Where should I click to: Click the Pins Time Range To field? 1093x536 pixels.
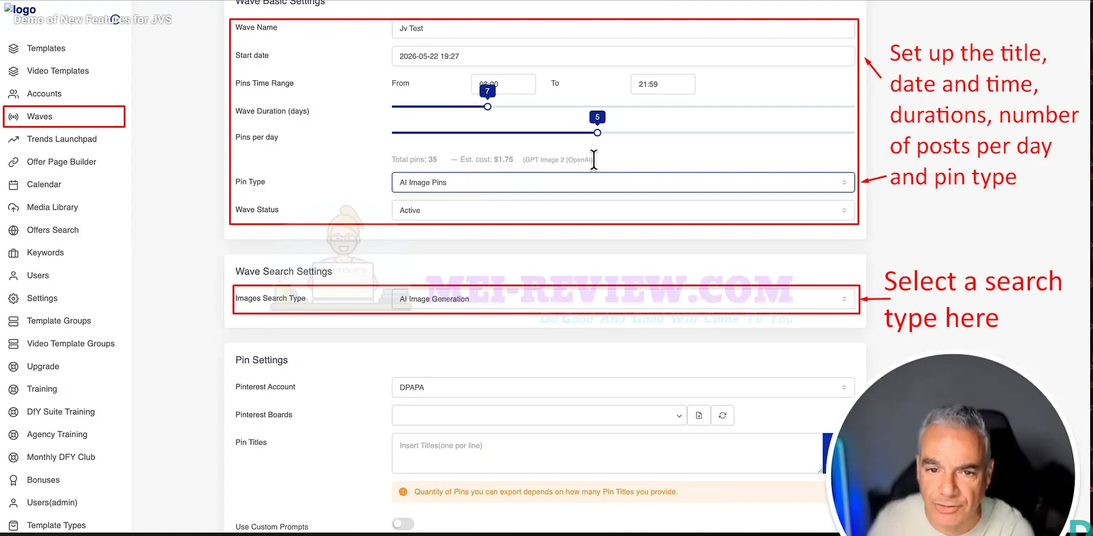[663, 84]
